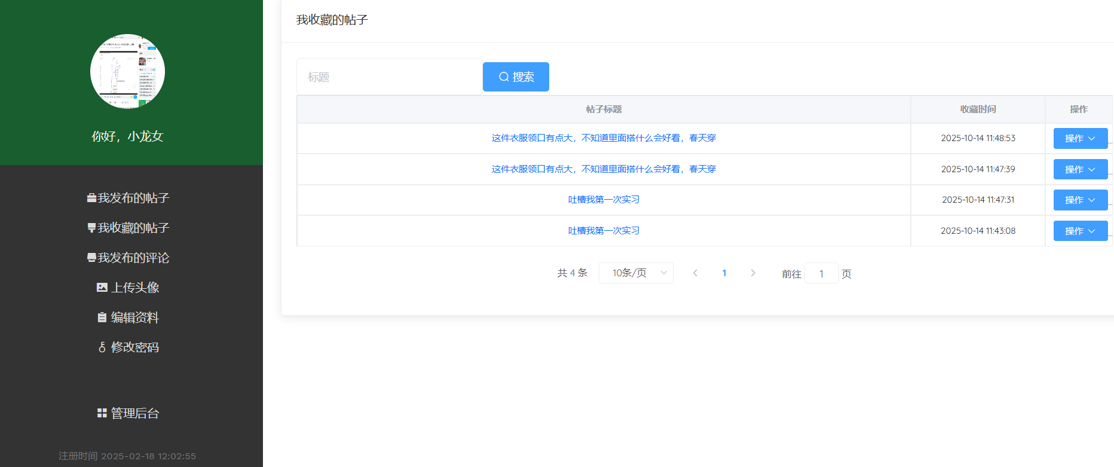Select page number 1 in pagination

(724, 273)
